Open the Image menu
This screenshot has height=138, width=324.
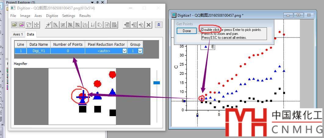(25, 16)
